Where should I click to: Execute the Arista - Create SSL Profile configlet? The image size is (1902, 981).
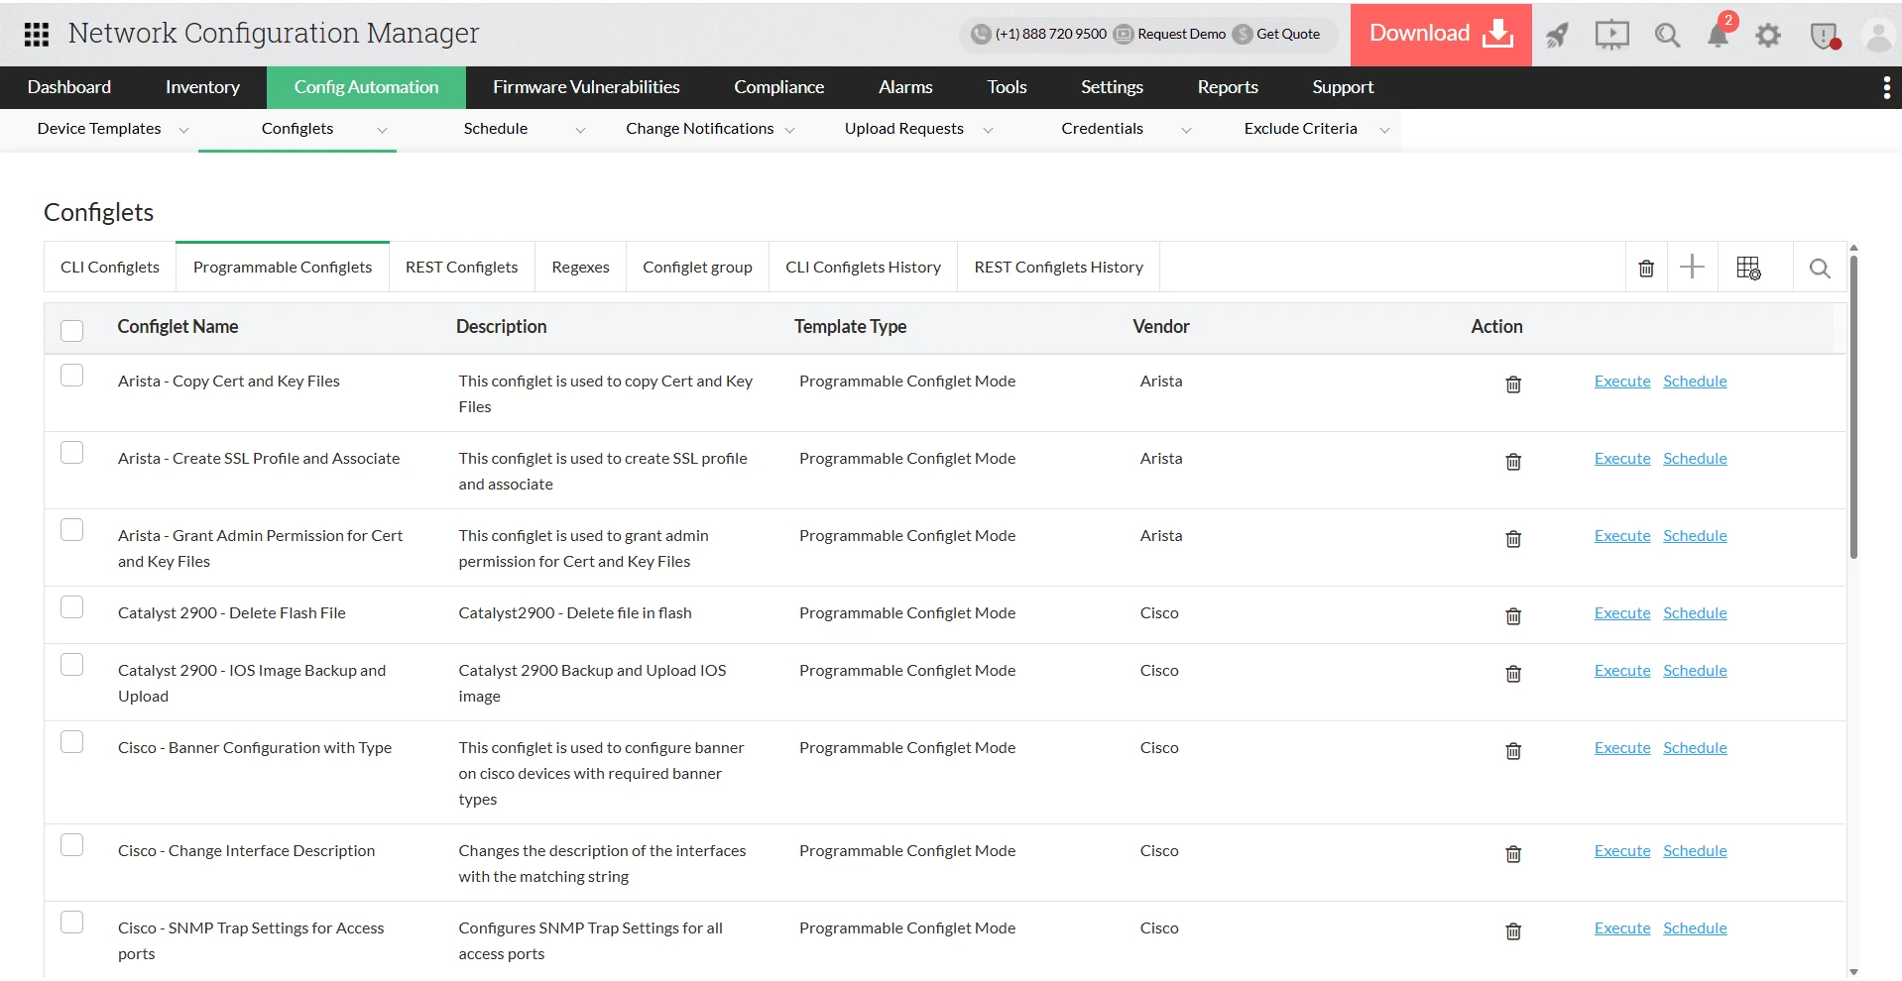pyautogui.click(x=1622, y=458)
